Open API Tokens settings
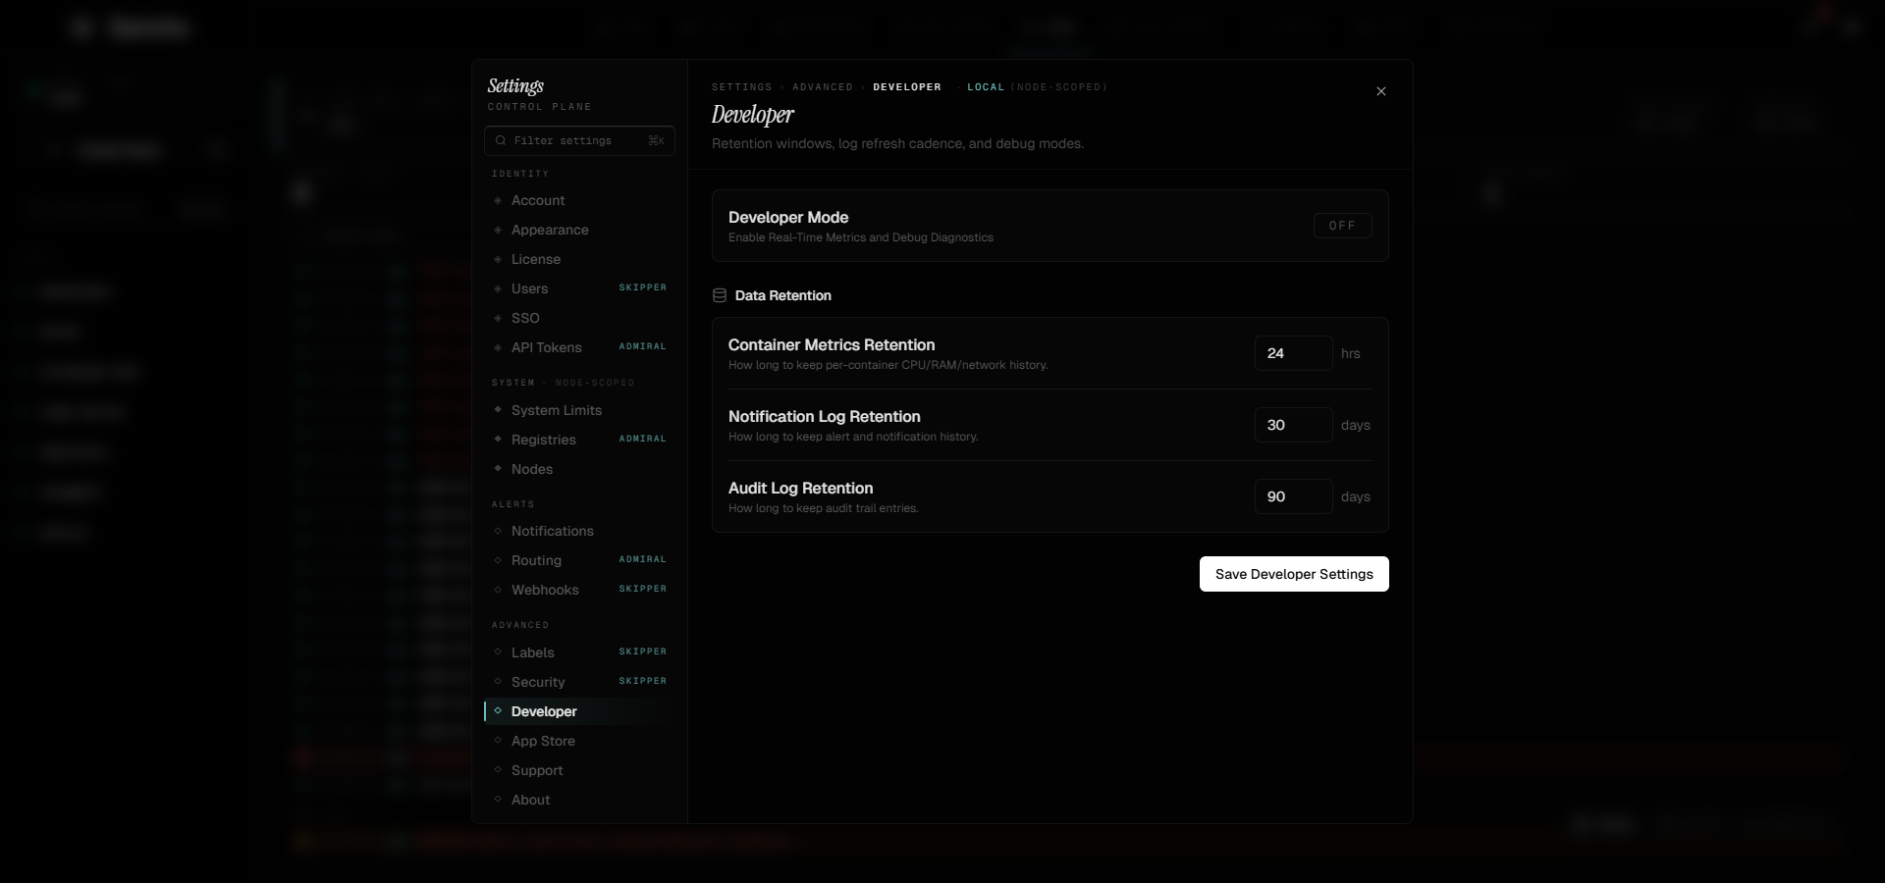The height and width of the screenshot is (883, 1885). tap(579, 347)
